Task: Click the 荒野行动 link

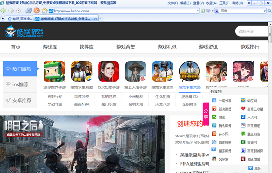Action: pyautogui.click(x=55, y=97)
